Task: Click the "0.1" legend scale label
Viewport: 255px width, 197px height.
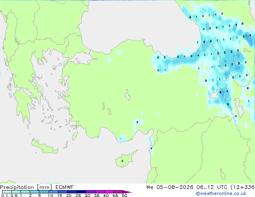Action: [4, 195]
